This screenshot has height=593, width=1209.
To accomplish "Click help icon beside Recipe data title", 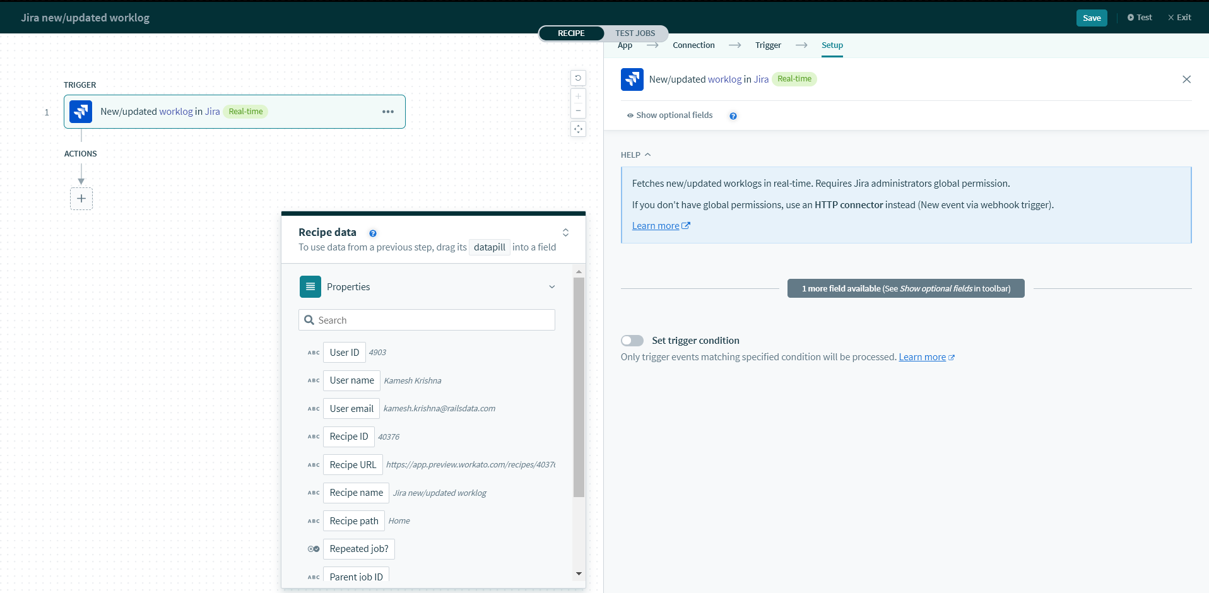I will click(x=373, y=233).
